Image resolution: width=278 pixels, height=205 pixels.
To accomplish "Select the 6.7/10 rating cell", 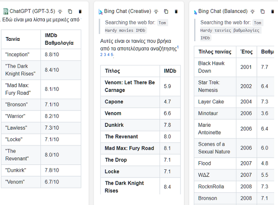I will coord(61,182).
